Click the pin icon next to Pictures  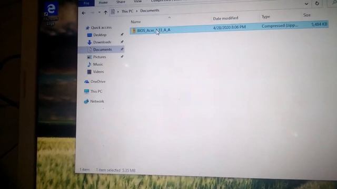tap(122, 57)
